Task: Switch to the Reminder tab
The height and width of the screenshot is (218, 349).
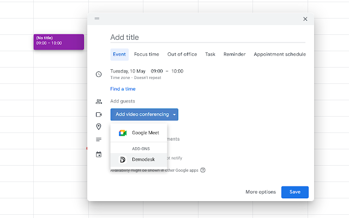Action: pyautogui.click(x=234, y=55)
